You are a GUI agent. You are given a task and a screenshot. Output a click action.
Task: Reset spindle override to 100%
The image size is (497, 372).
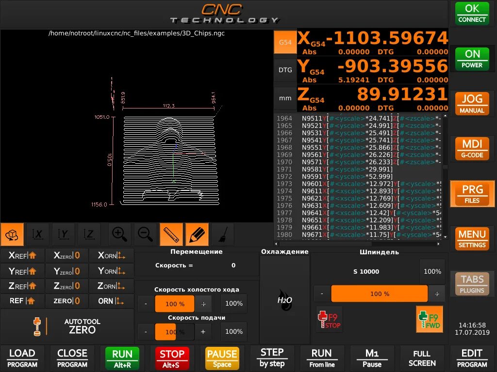(x=432, y=271)
